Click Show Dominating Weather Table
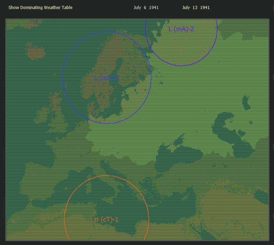 40,8
